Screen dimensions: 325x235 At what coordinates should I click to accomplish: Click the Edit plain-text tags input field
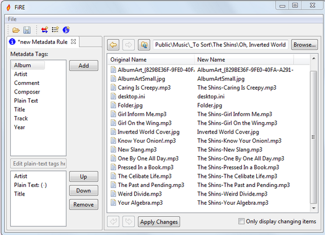tap(38, 164)
